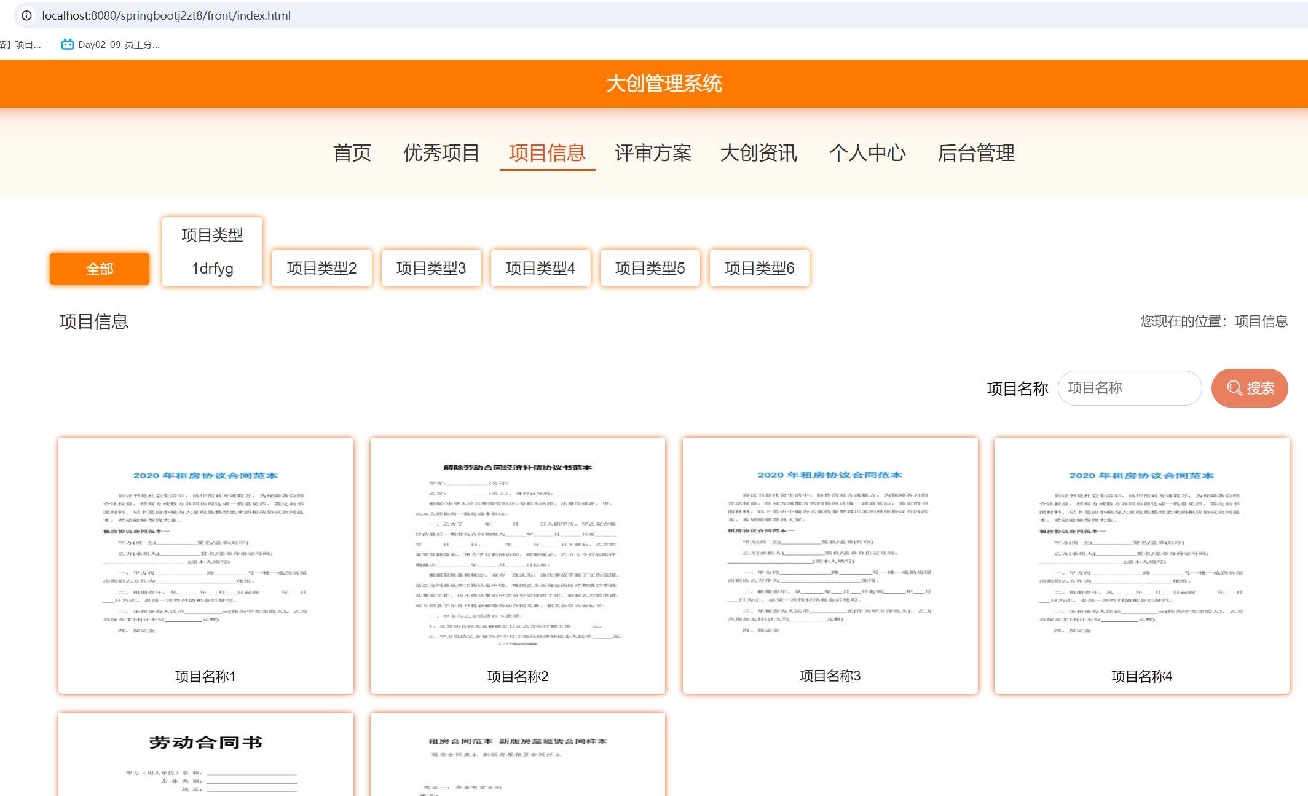Click the search magnifier icon
Screen dimensions: 1308x796
1234,388
